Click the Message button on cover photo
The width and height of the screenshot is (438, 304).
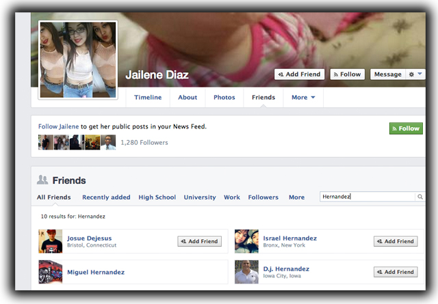tap(388, 74)
